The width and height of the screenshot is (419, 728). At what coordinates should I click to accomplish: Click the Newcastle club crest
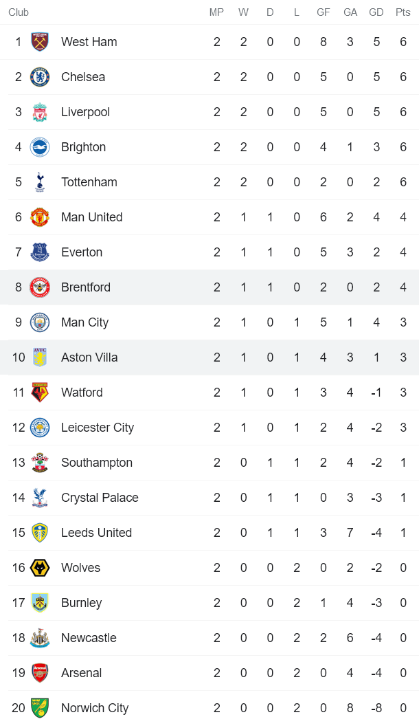coord(40,638)
